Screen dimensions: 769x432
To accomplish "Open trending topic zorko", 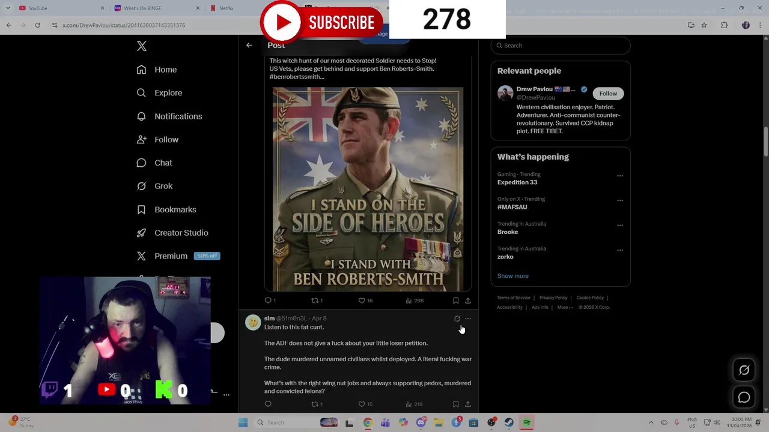I will point(505,257).
